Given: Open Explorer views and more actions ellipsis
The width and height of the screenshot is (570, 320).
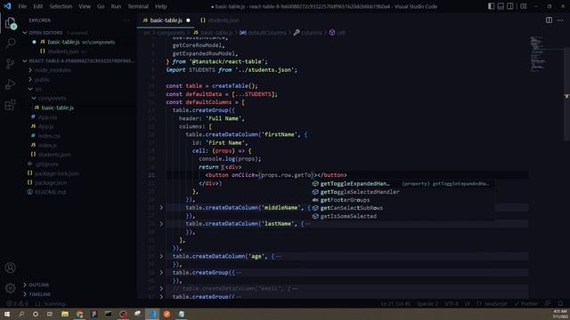Looking at the screenshot, I should [126, 20].
